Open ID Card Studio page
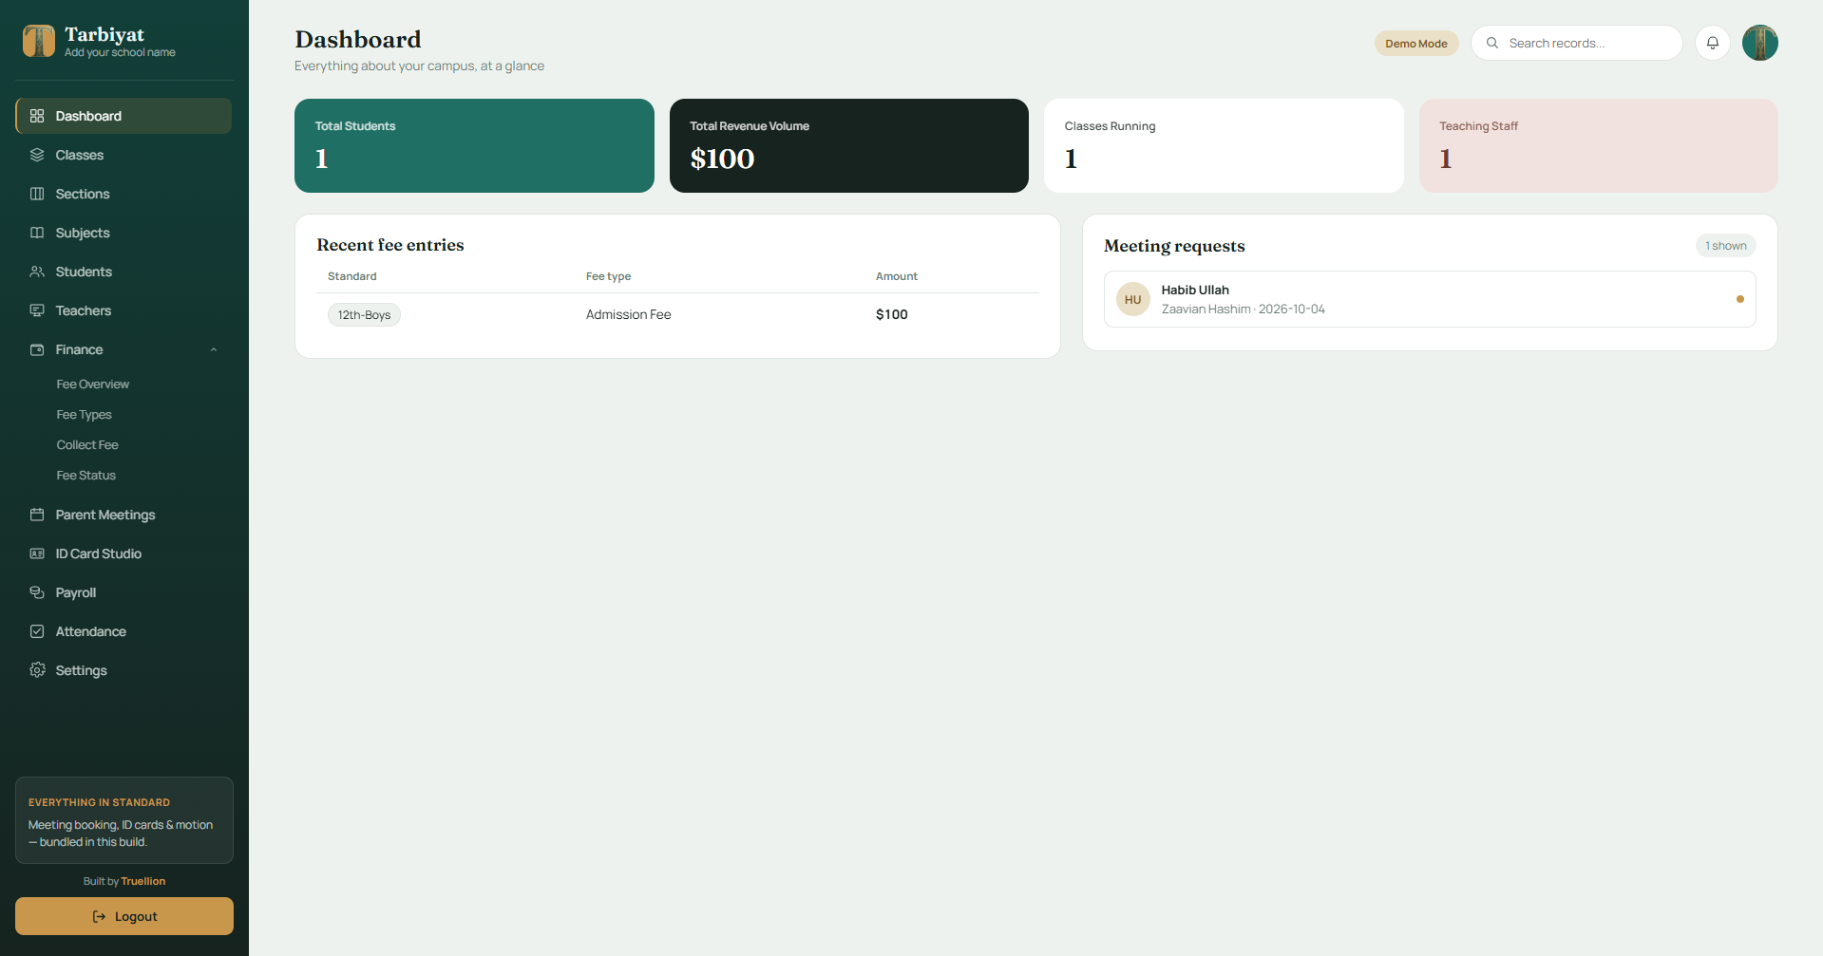 [x=123, y=553]
